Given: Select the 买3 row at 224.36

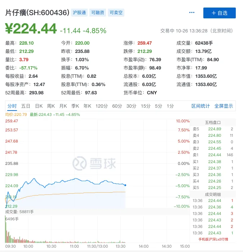Looking at the screenshot, I should pyautogui.click(x=213, y=175).
